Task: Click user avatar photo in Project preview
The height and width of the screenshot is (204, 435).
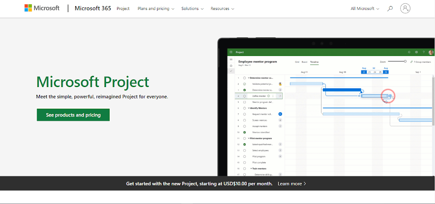Action: click(431, 52)
